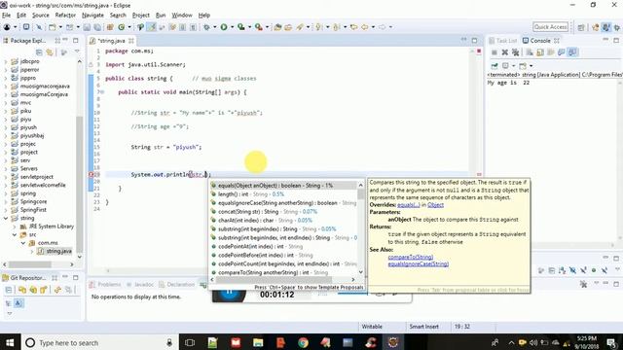The height and width of the screenshot is (350, 623).
Task: Open the Run button dropdown arrow
Action: tap(232, 27)
